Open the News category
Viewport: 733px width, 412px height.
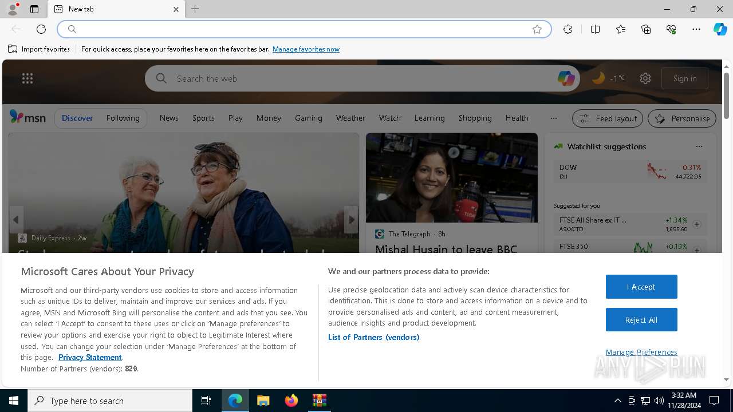click(x=169, y=118)
